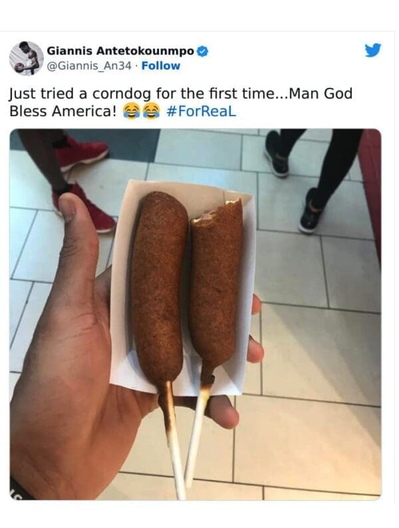Click the Twitter bird logo icon
This screenshot has width=399, height=528.
pos(372,50)
